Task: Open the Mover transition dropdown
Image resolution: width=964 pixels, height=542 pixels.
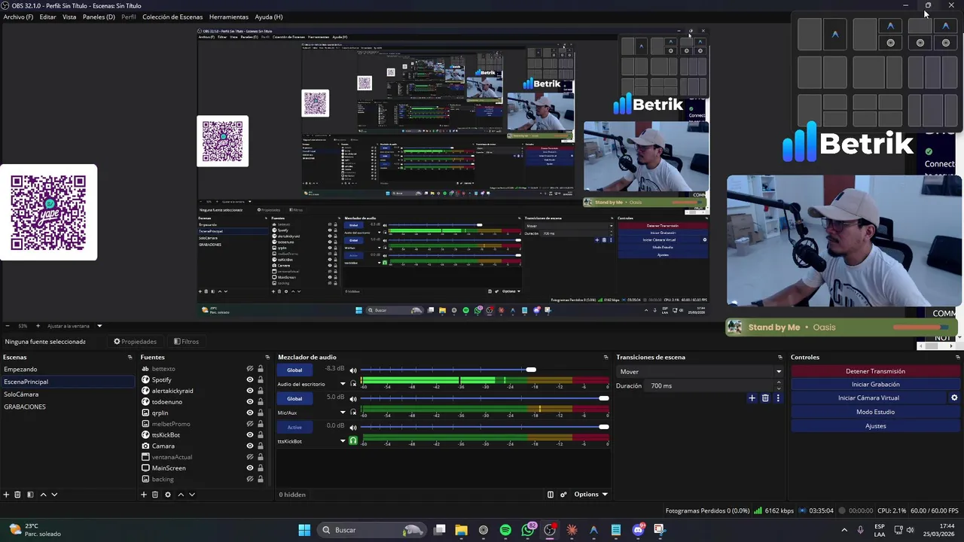Action: tap(700, 371)
